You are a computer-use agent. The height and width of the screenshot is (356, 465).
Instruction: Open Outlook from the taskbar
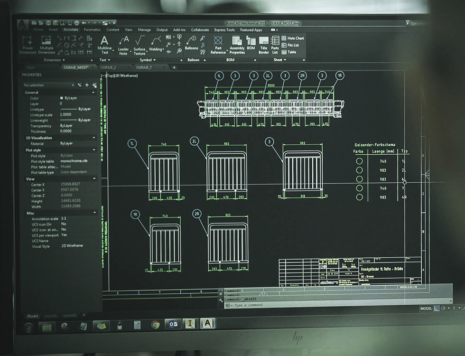[x=173, y=324]
